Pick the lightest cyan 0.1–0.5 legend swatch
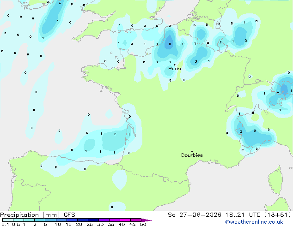Screen dimensions: 293x226 pos(8,220)
